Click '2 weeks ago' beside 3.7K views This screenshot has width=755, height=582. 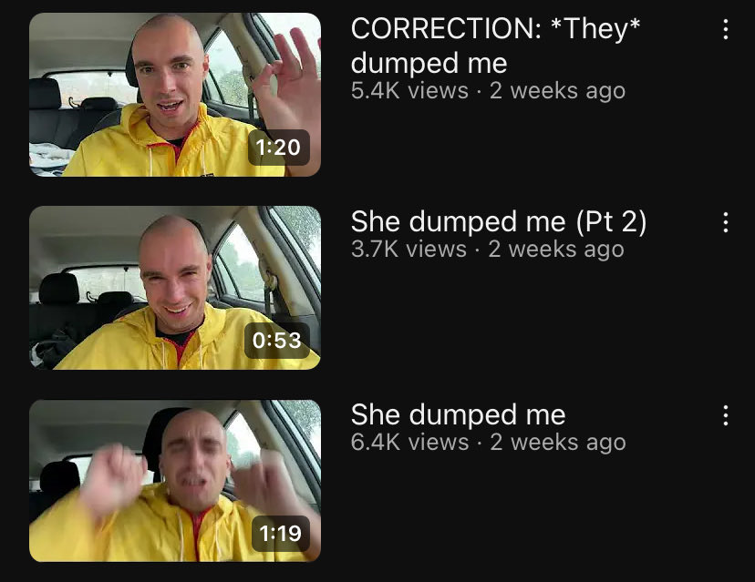pyautogui.click(x=556, y=250)
